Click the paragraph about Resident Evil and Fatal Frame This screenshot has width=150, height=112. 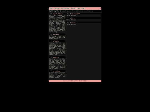coord(57,37)
